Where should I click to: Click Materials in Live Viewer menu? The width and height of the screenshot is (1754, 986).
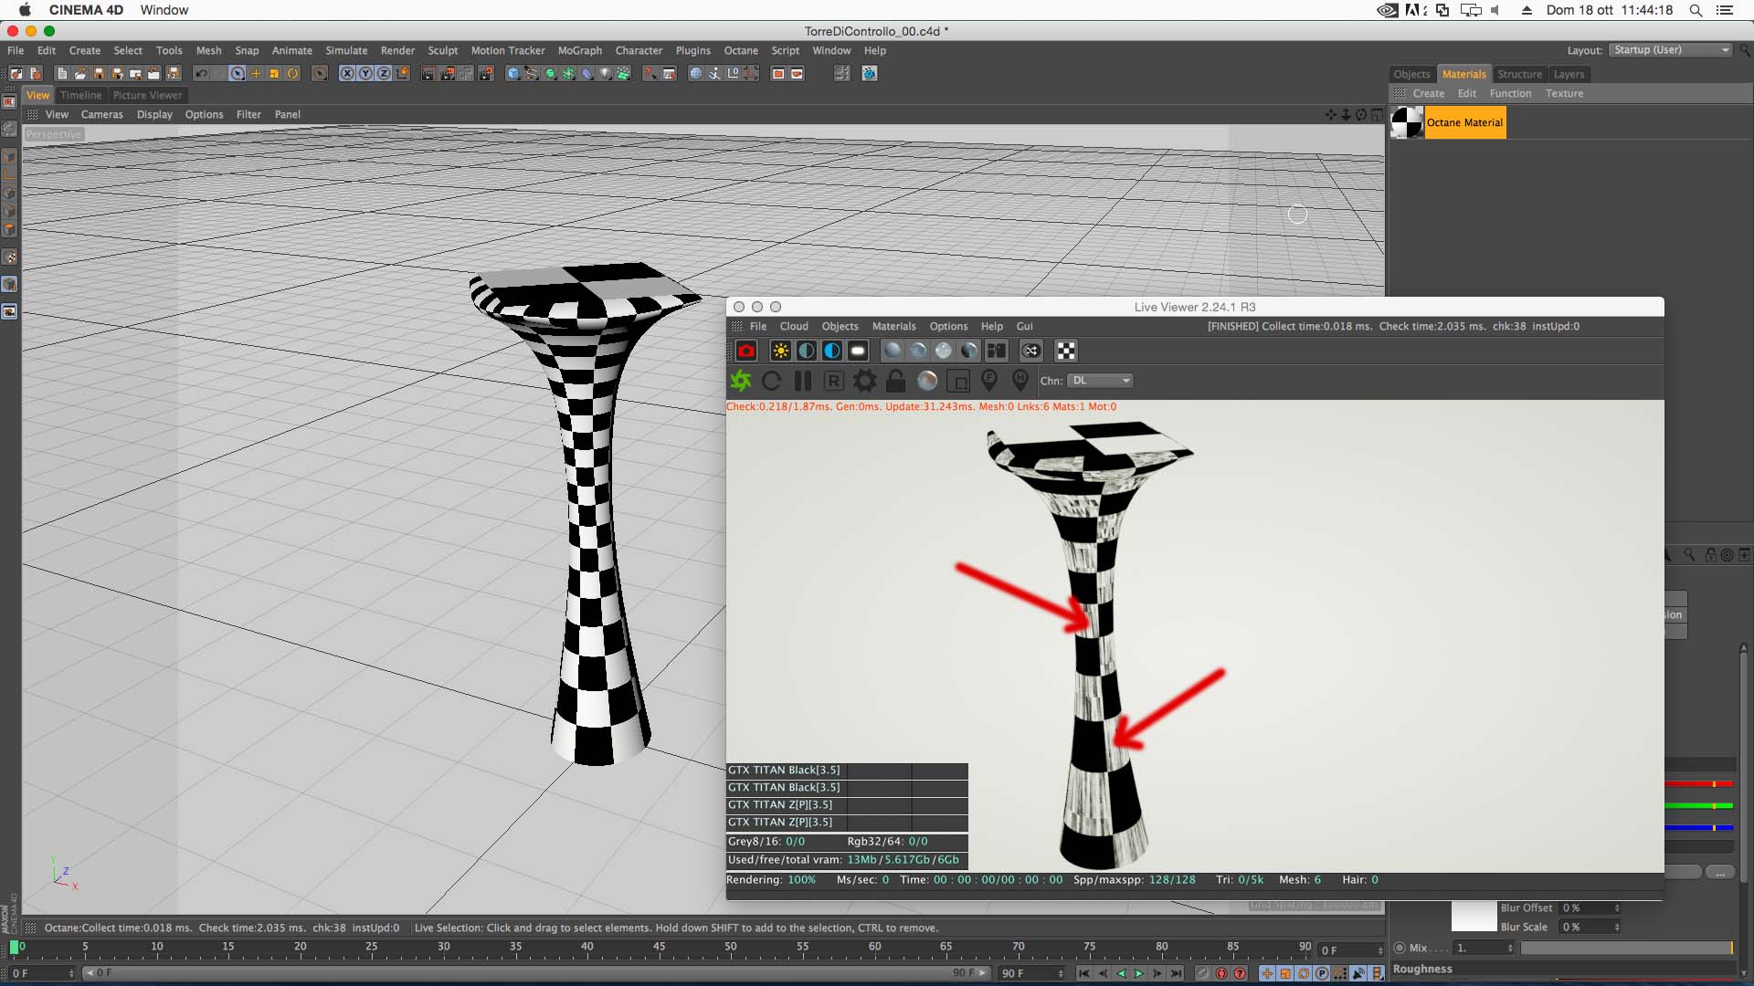(893, 326)
